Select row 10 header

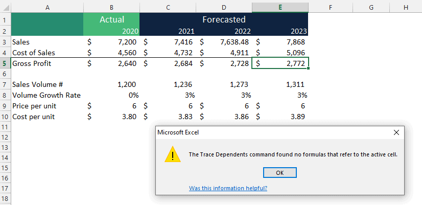pyautogui.click(x=6, y=117)
